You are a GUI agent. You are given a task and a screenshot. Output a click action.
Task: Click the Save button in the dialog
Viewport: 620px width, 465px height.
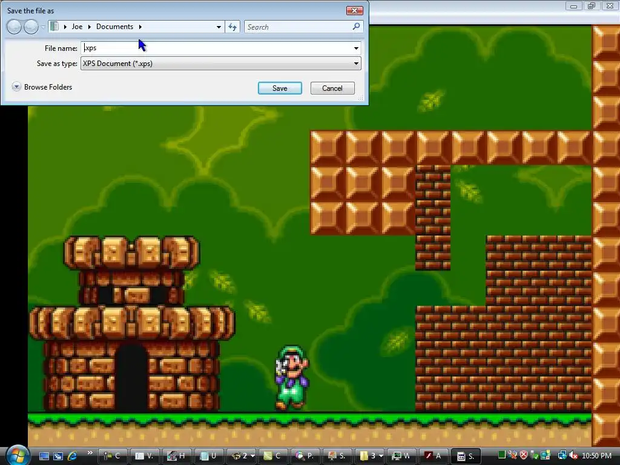[x=280, y=88]
